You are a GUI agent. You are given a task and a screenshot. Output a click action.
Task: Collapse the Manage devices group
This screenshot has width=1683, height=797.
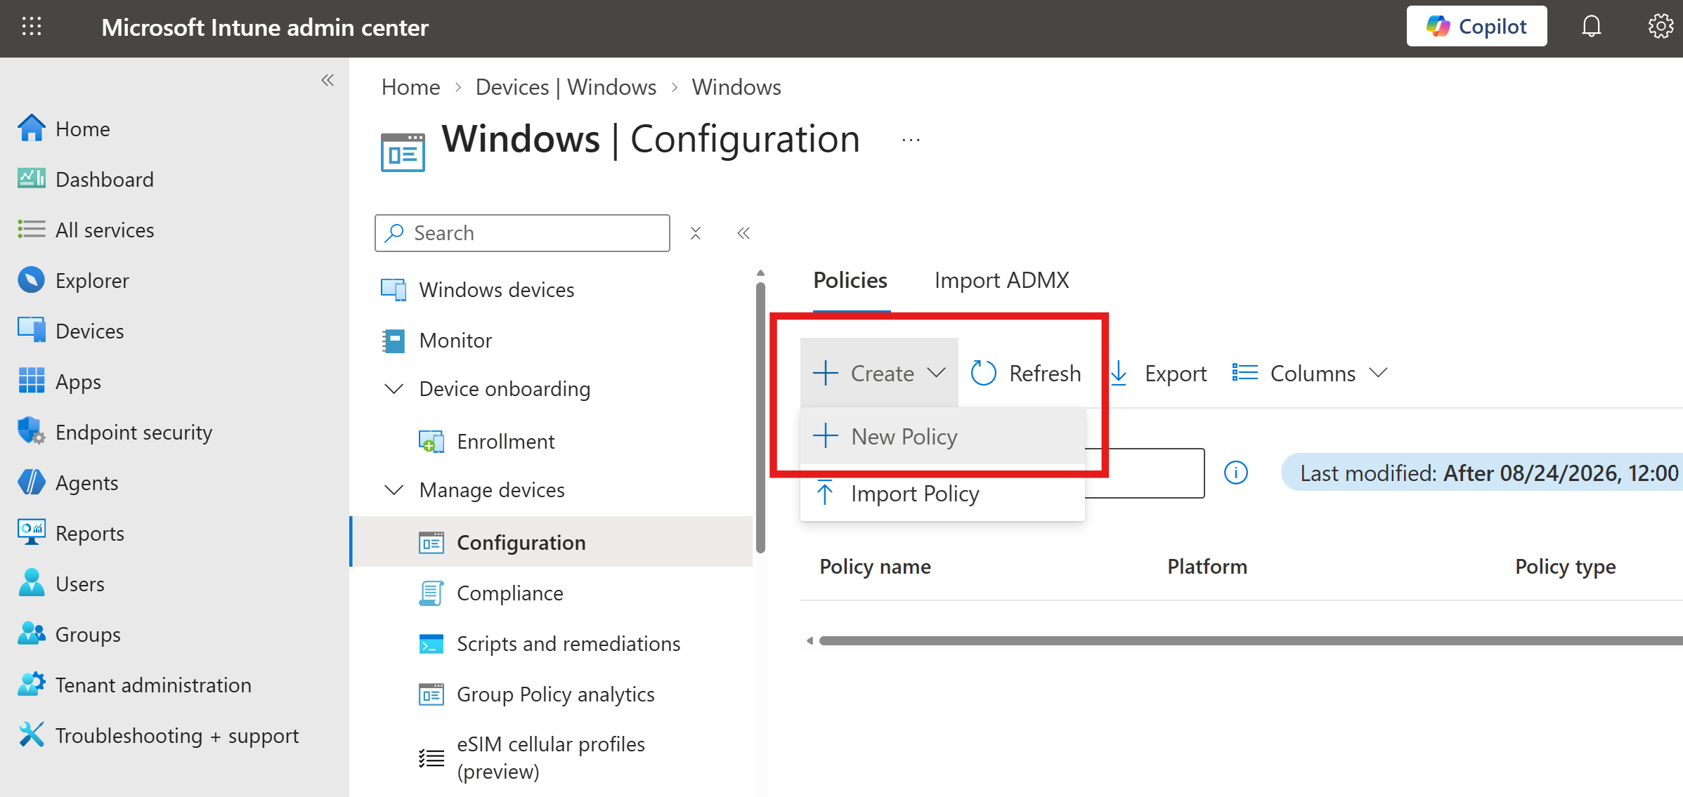coord(394,490)
